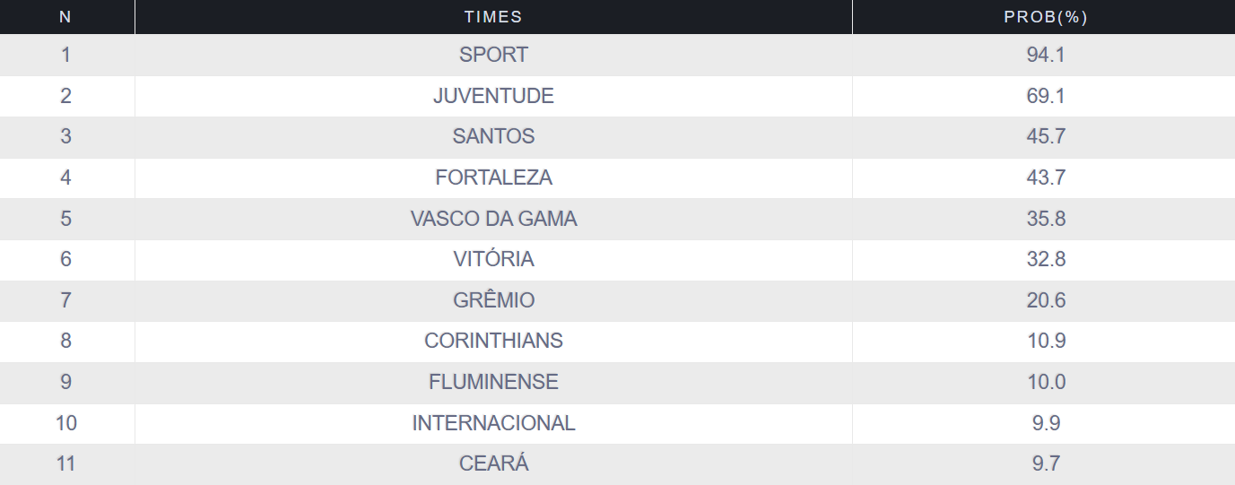Click on GRÊMIO team cell
This screenshot has width=1235, height=485.
(493, 300)
